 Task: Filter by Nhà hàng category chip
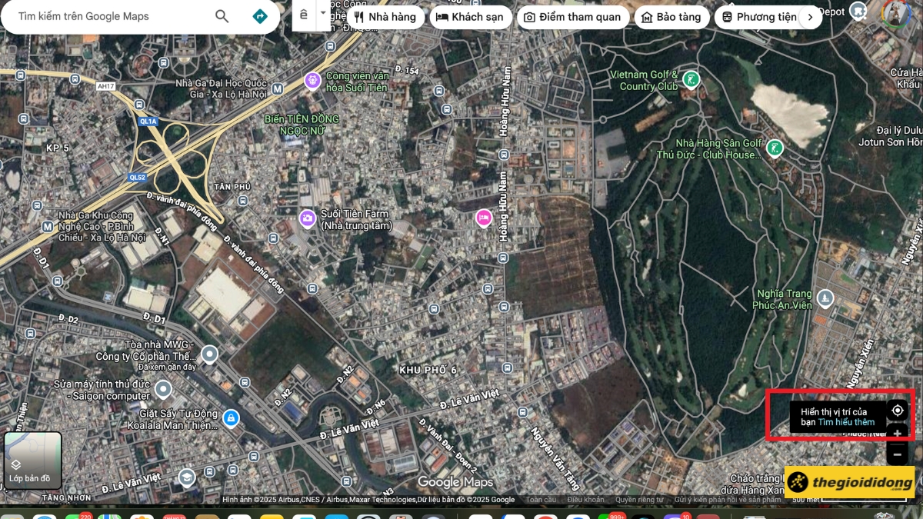[385, 17]
